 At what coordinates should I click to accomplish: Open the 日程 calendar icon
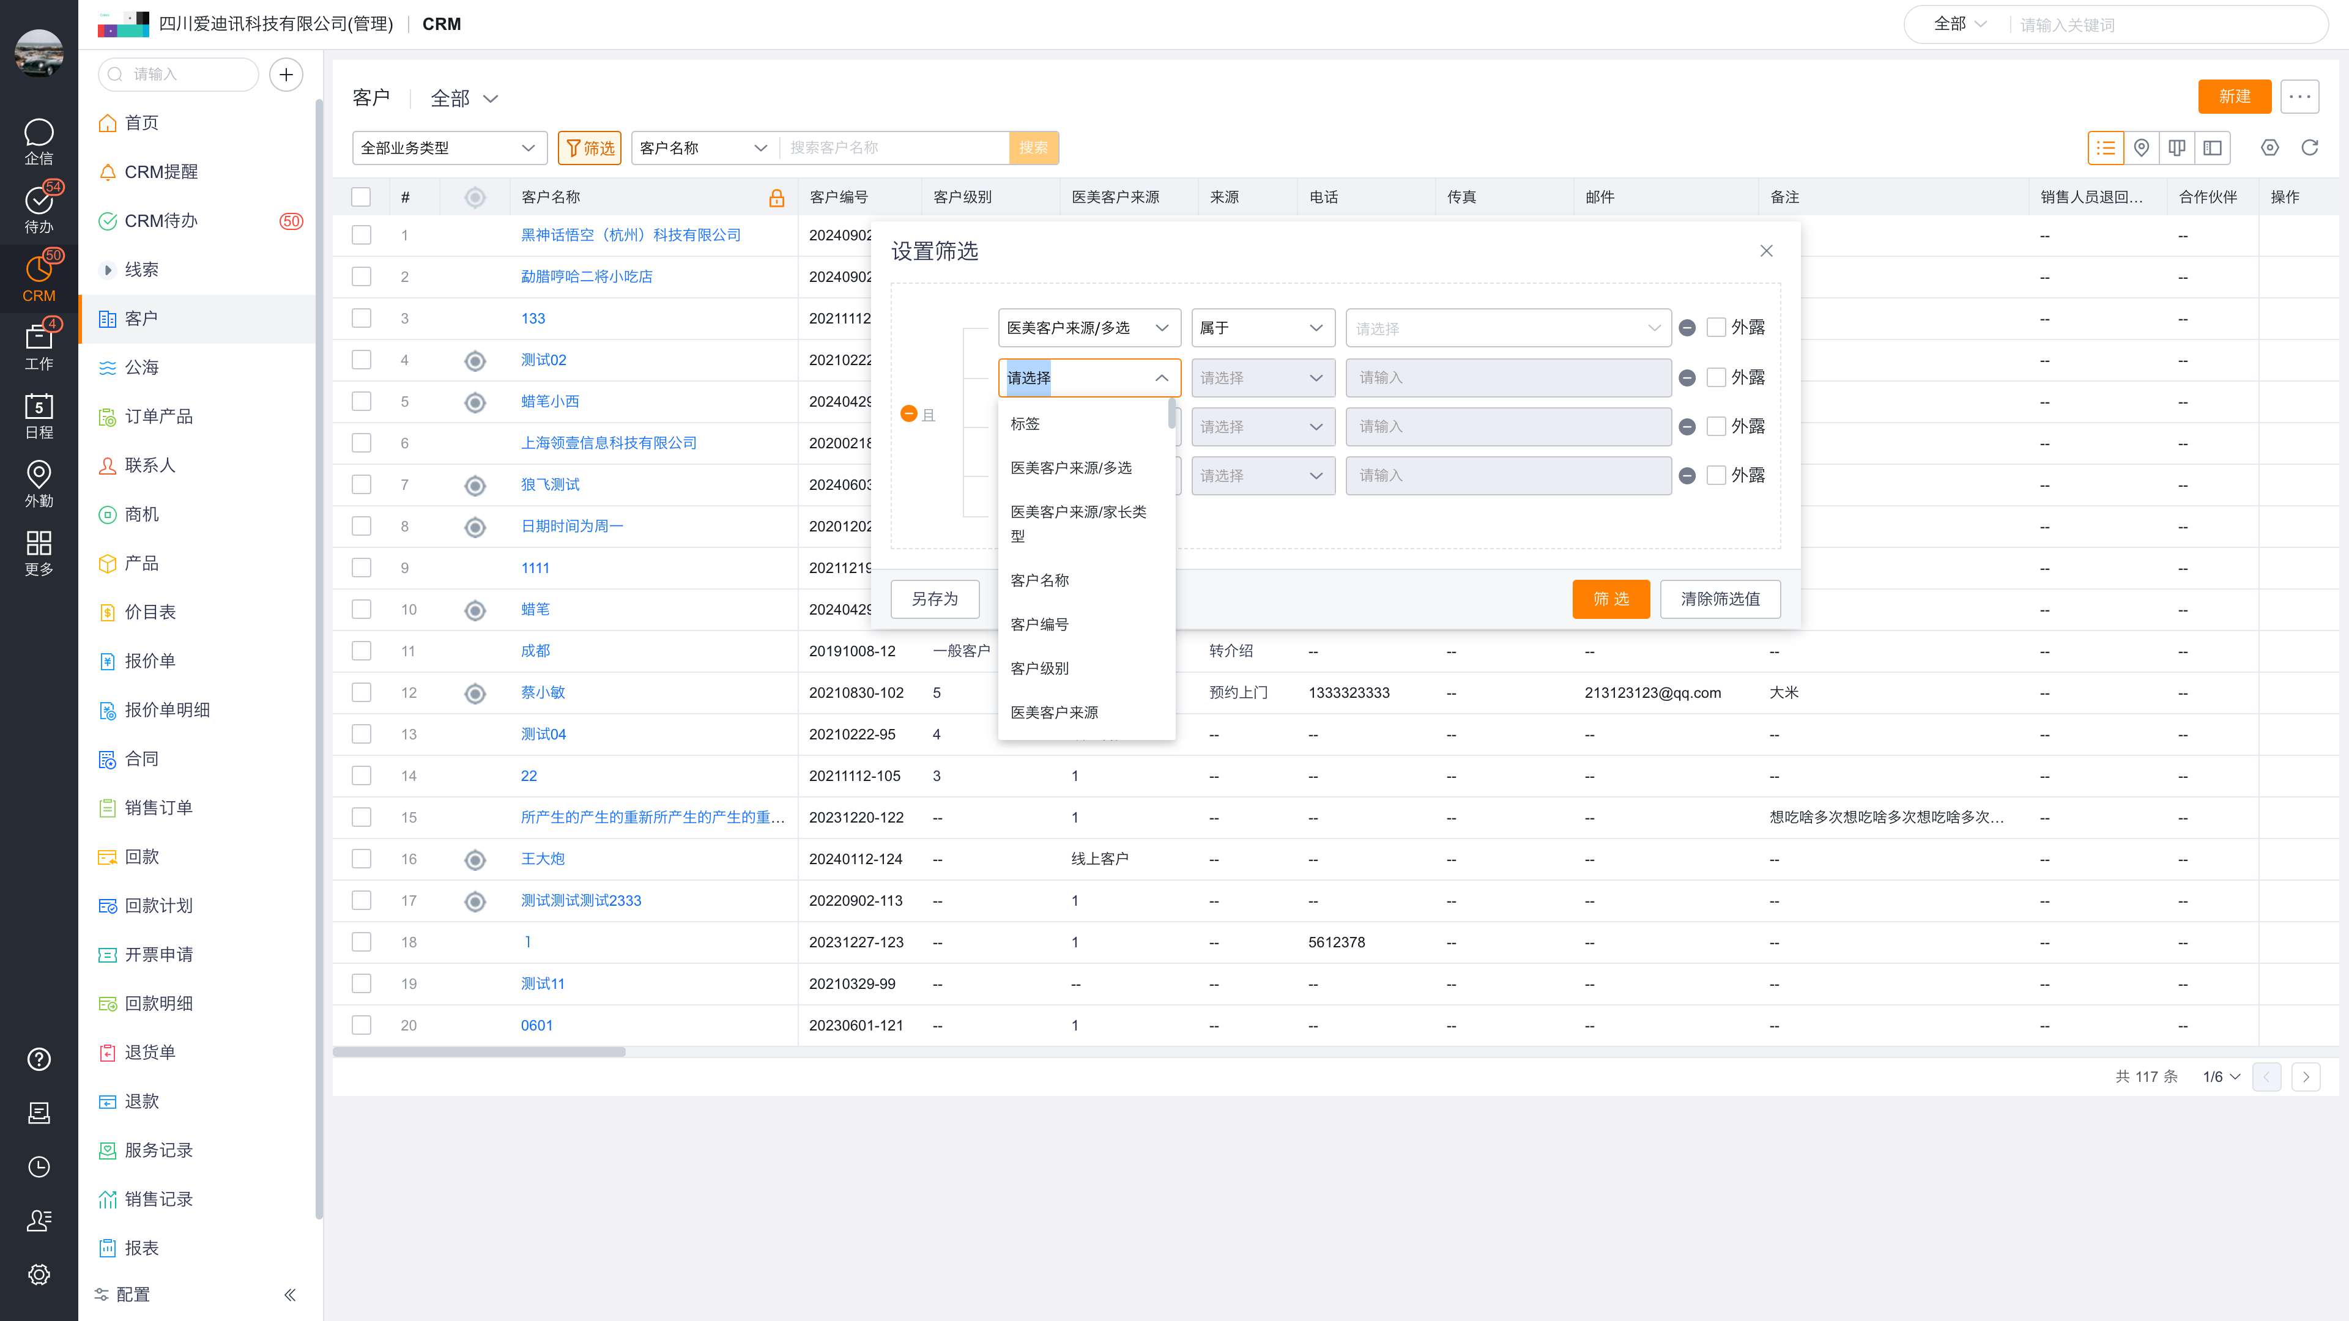(39, 415)
